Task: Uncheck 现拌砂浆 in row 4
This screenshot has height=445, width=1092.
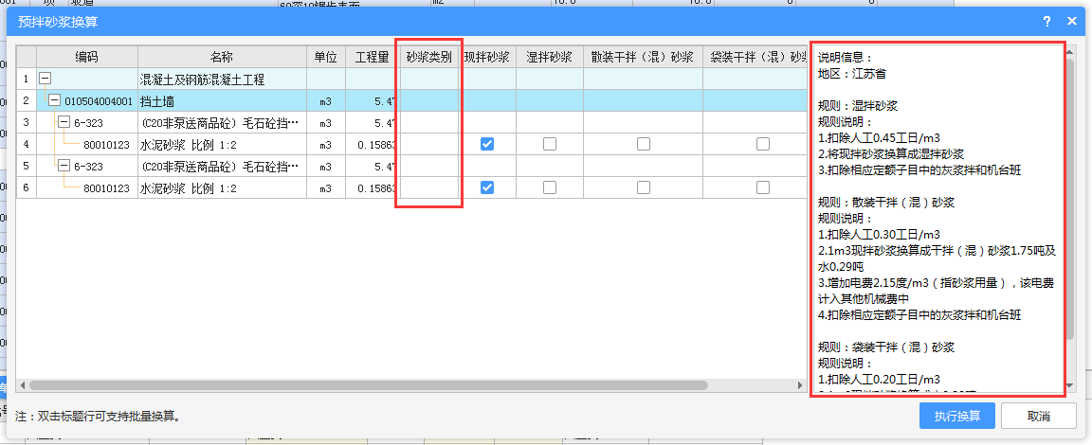Action: pyautogui.click(x=487, y=144)
